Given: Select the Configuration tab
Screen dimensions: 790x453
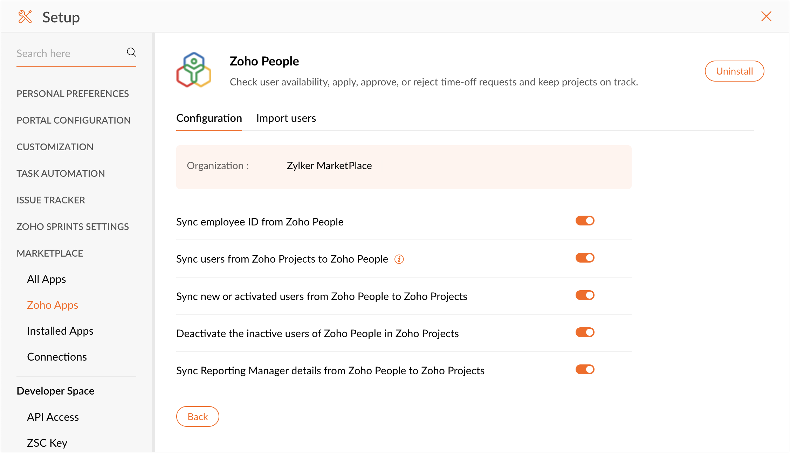Looking at the screenshot, I should pyautogui.click(x=209, y=118).
